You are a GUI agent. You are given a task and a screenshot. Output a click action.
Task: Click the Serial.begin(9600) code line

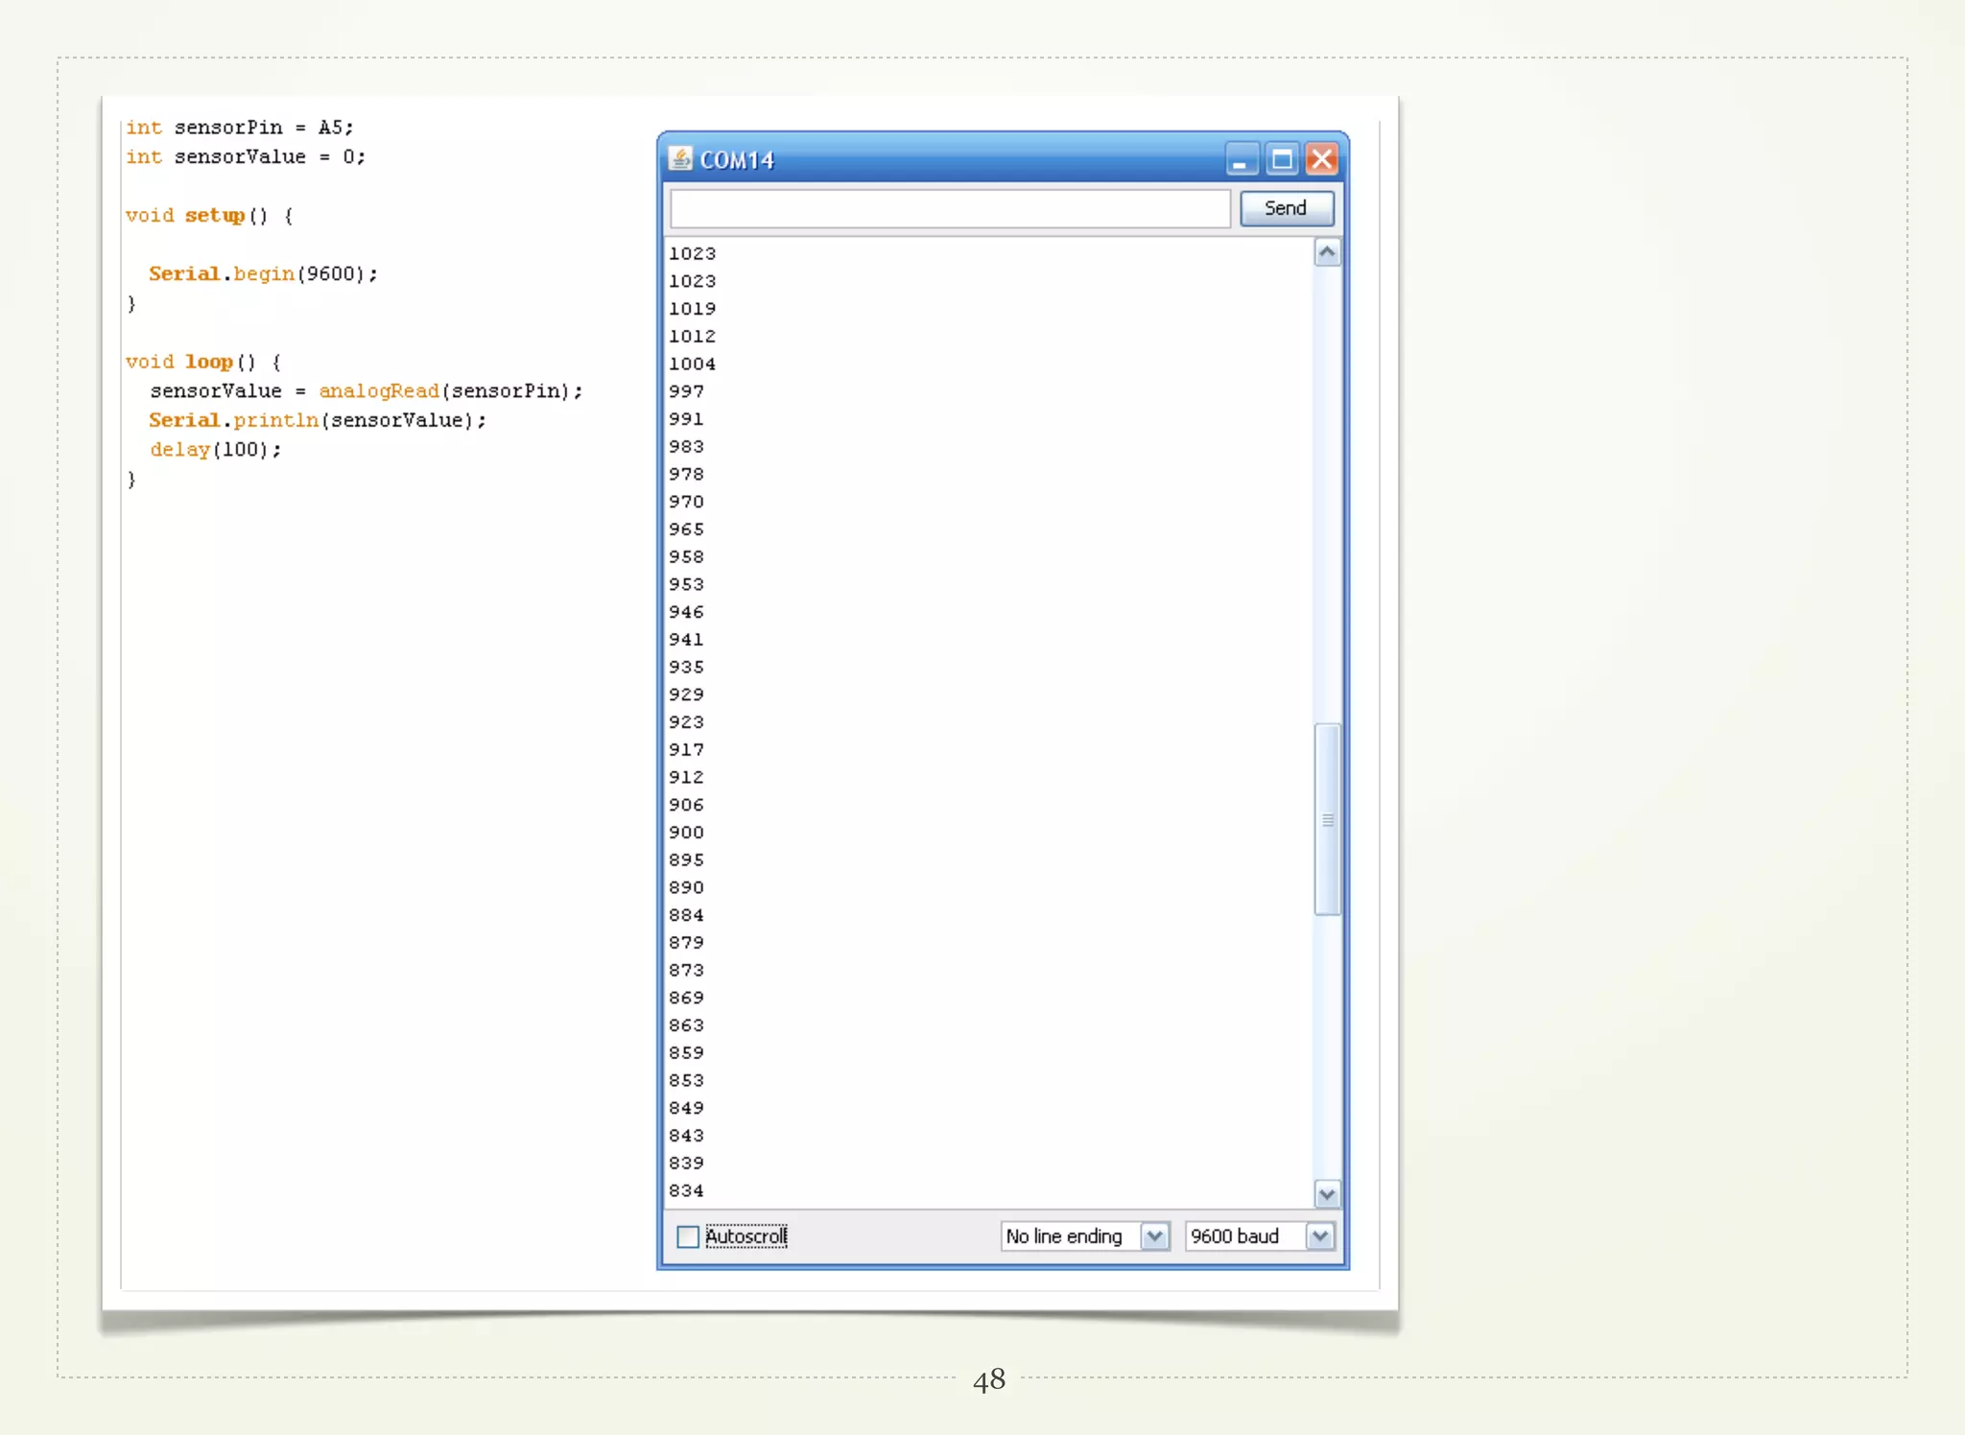(263, 274)
